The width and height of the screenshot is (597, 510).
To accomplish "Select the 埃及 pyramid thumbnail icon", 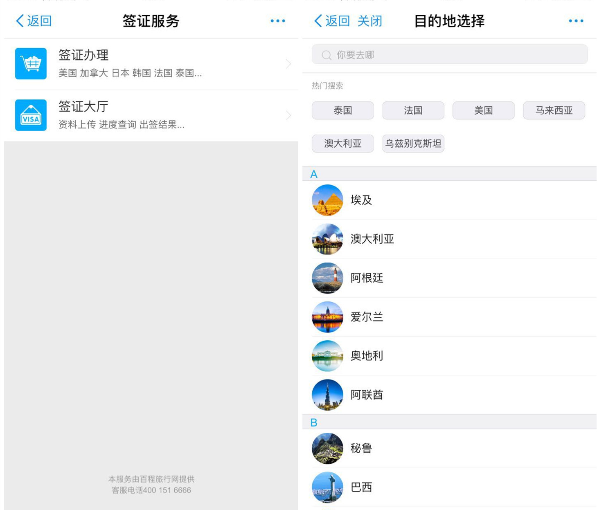I will [327, 200].
